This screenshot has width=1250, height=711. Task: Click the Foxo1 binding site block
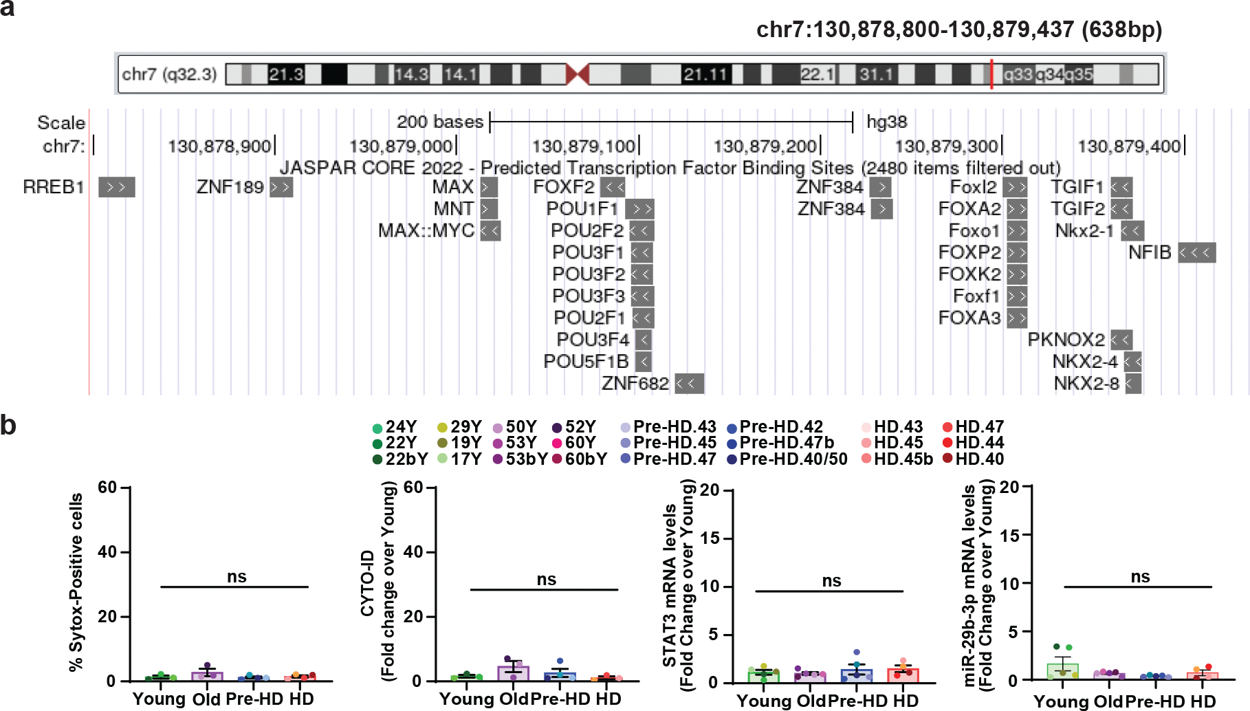click(x=1017, y=230)
